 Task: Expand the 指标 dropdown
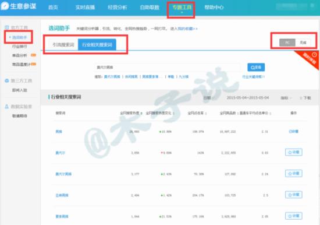coord(286,98)
